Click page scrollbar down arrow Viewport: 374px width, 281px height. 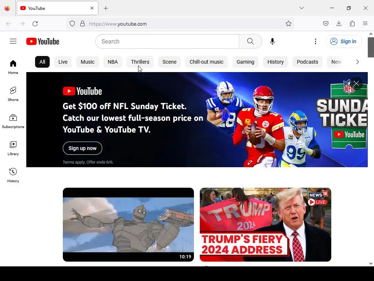click(371, 263)
